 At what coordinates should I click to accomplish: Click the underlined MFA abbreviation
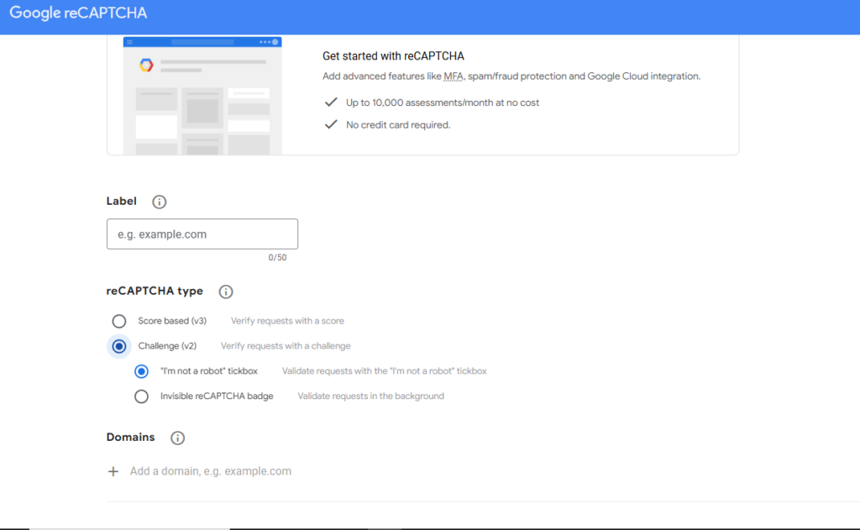coord(453,76)
